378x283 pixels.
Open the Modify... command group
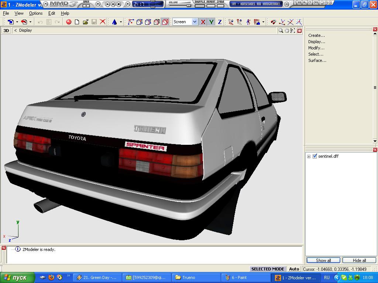316,48
